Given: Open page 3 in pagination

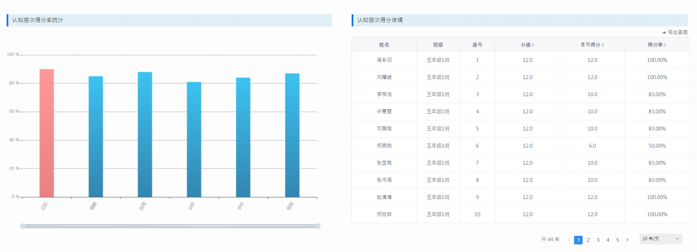Looking at the screenshot, I should pyautogui.click(x=598, y=240).
